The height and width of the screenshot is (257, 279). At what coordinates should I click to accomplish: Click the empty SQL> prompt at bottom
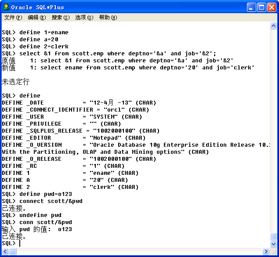[x=11, y=243]
